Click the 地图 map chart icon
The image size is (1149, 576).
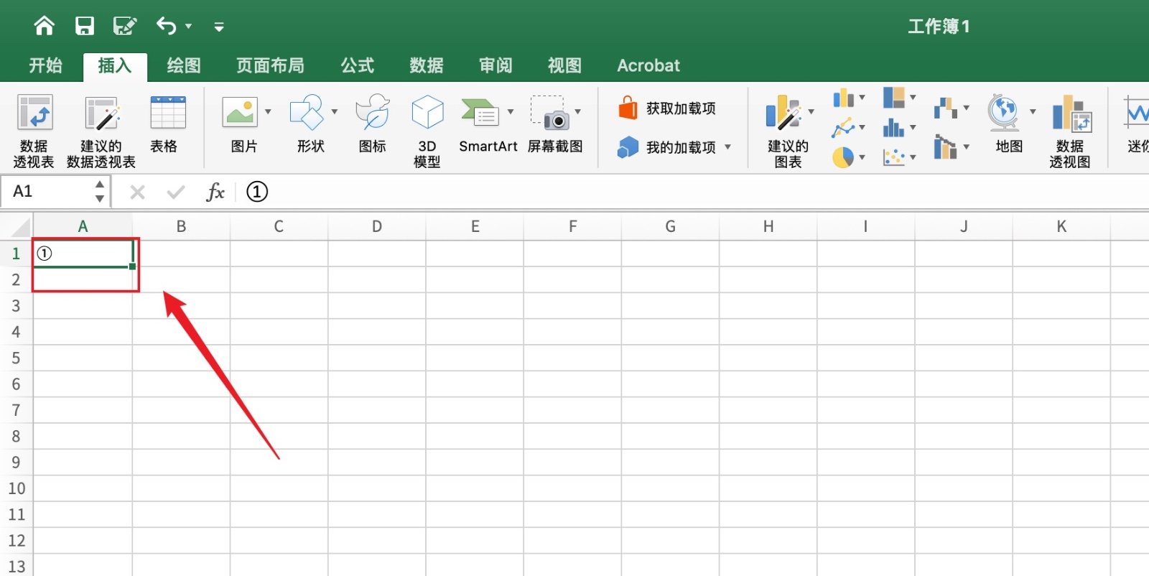[1004, 113]
